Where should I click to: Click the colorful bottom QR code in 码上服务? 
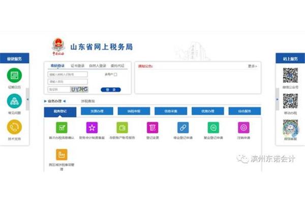[x=290, y=127]
